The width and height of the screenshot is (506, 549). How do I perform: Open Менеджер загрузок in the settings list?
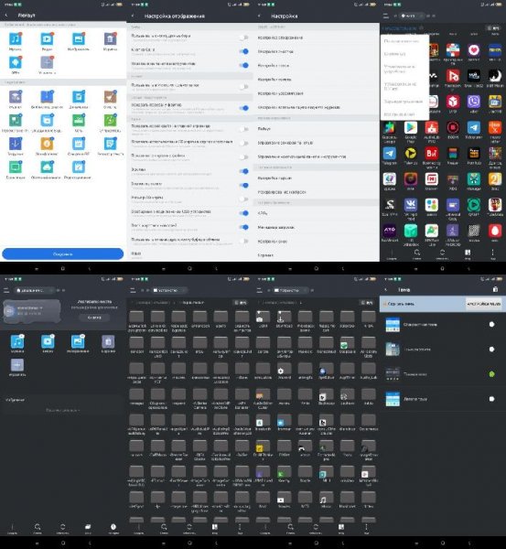(316, 228)
